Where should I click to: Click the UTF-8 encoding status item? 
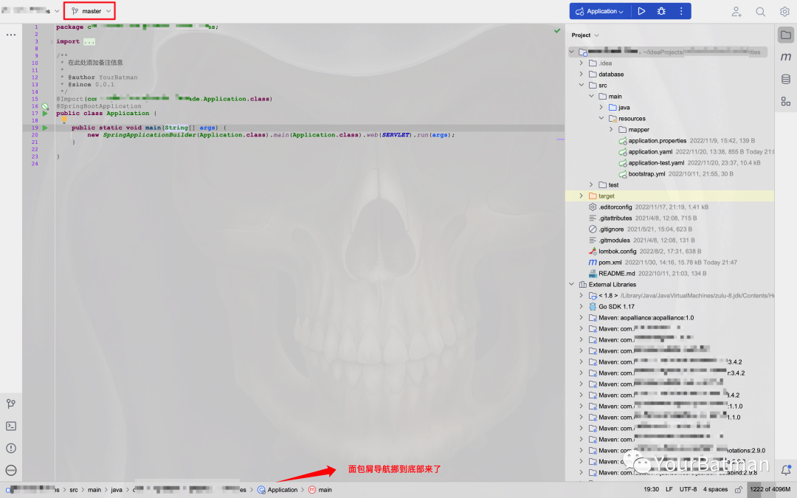pos(688,489)
